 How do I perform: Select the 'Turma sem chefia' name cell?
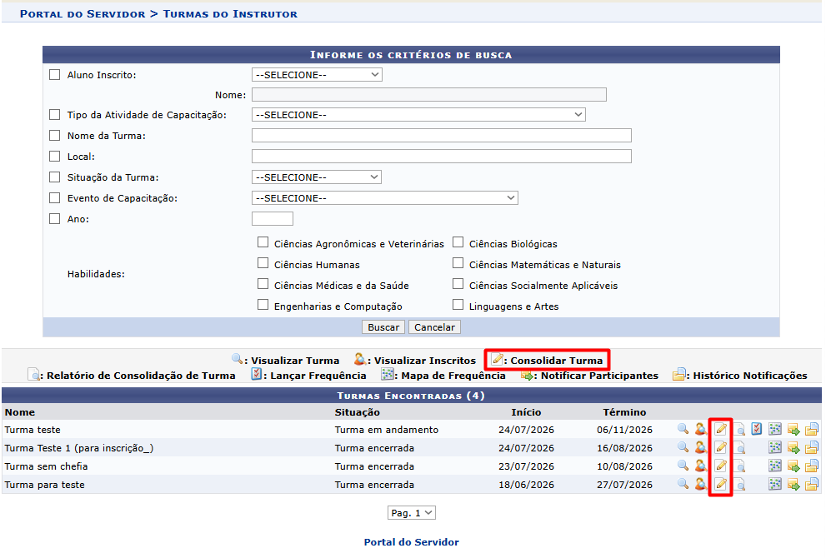pyautogui.click(x=47, y=466)
